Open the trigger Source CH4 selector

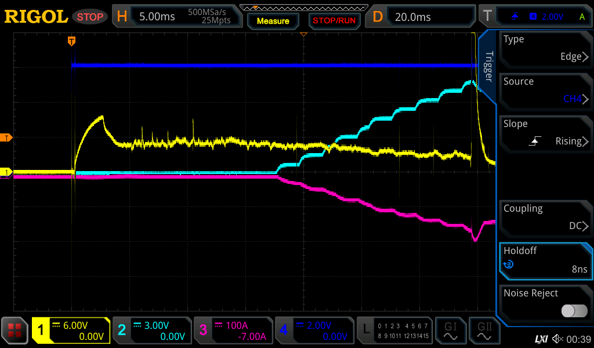[545, 91]
